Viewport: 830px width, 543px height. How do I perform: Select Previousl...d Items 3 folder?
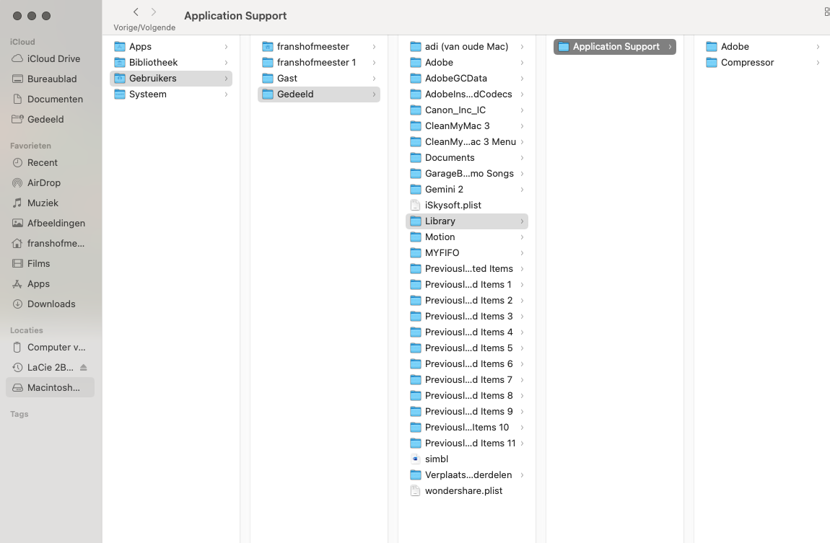(467, 316)
